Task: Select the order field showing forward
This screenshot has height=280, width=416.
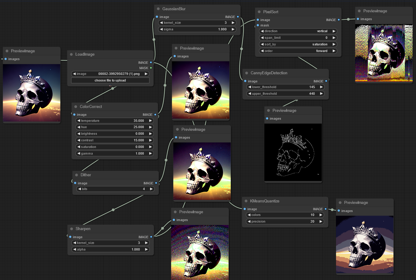Action: tap(298, 51)
